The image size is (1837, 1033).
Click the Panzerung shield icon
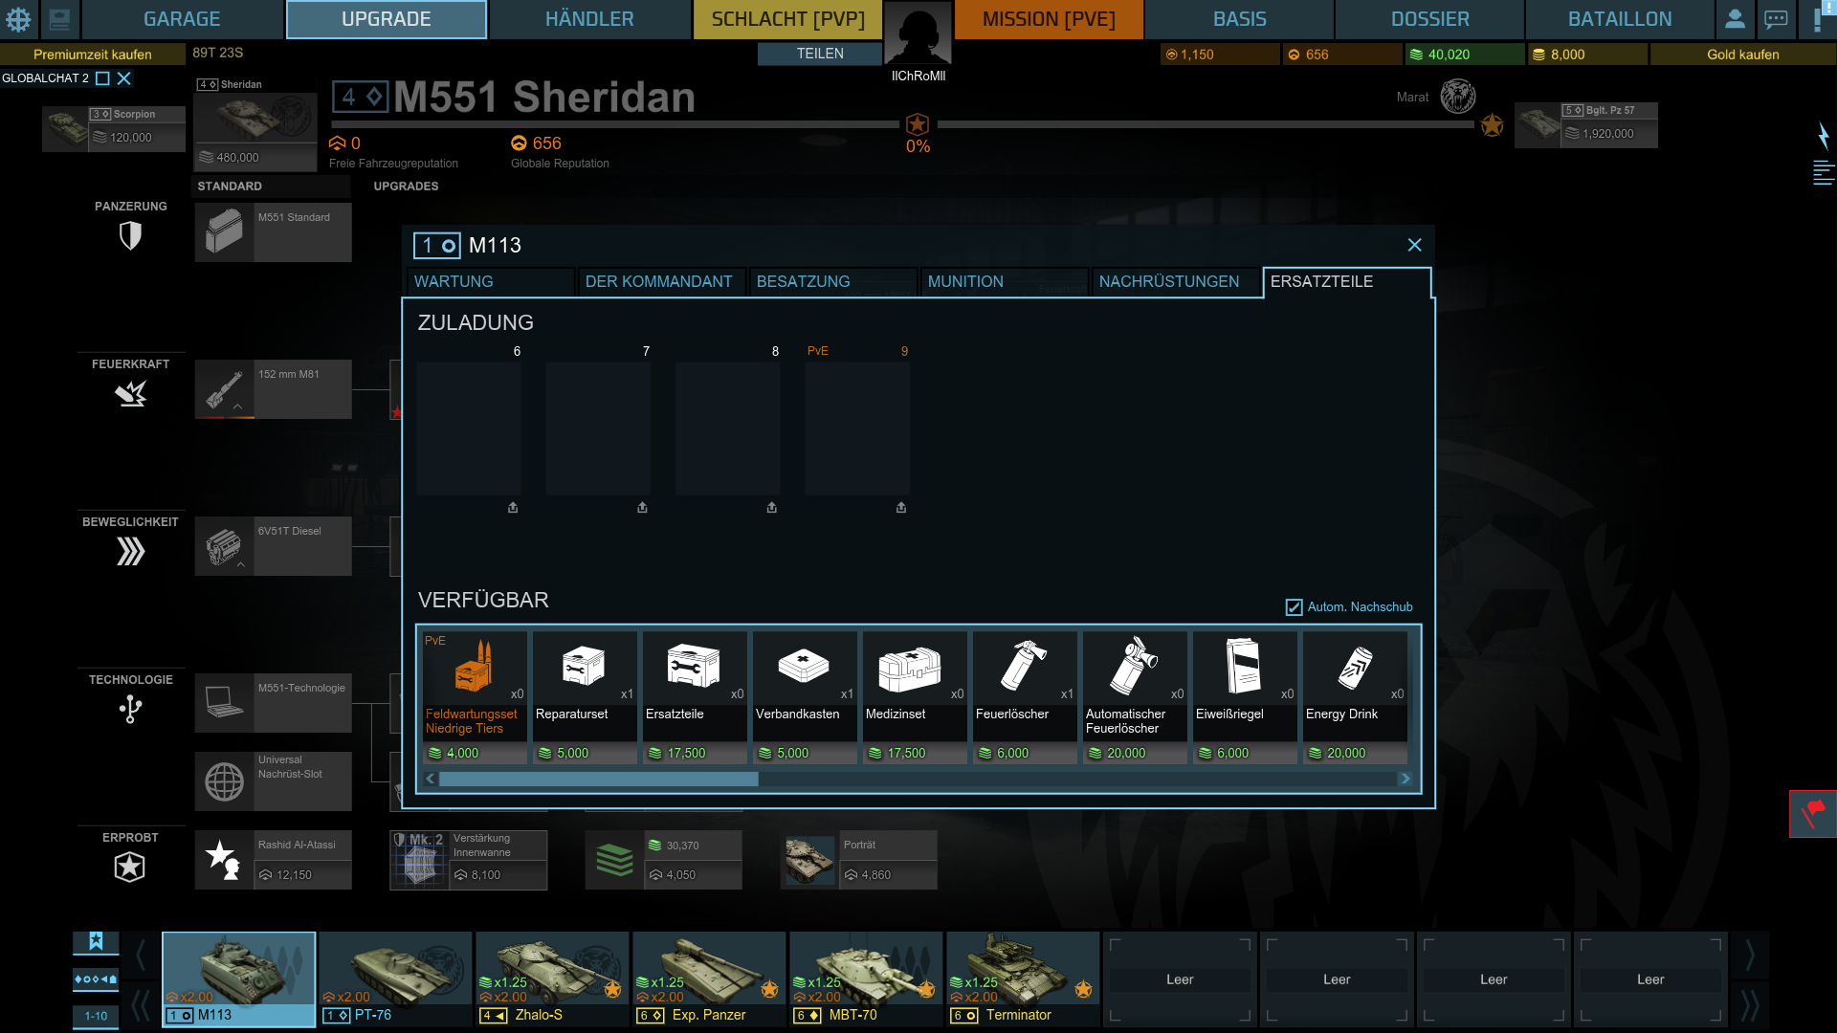point(130,235)
